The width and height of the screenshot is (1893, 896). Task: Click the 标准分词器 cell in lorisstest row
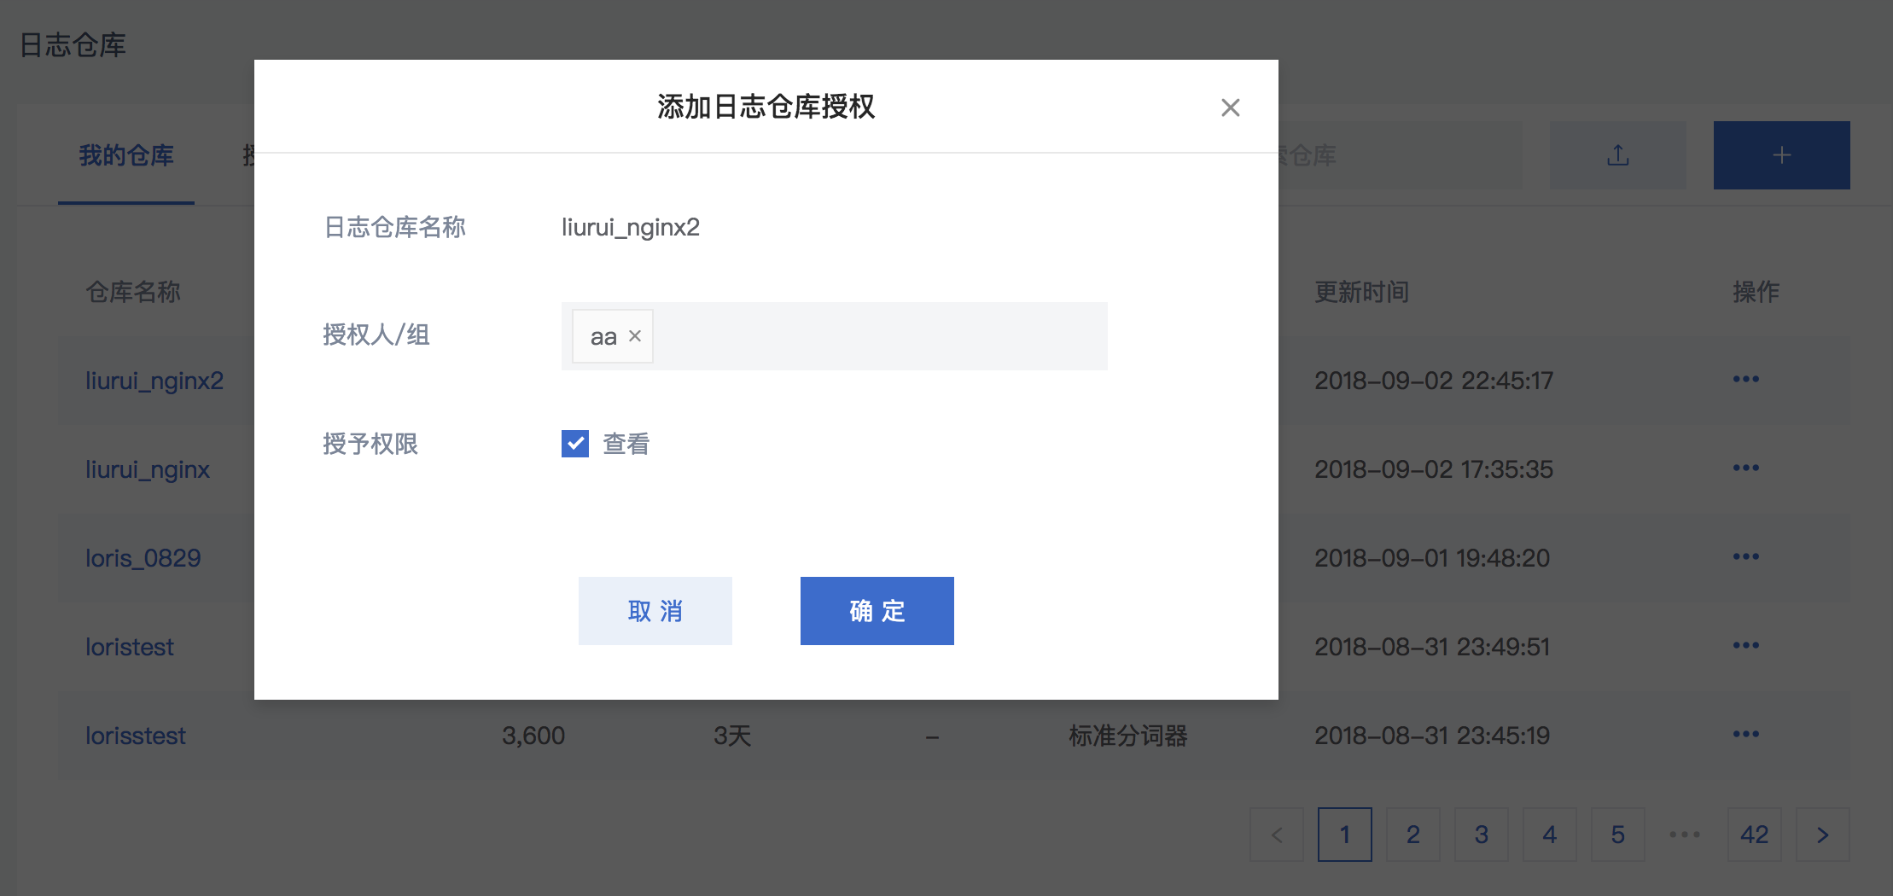(x=1128, y=736)
